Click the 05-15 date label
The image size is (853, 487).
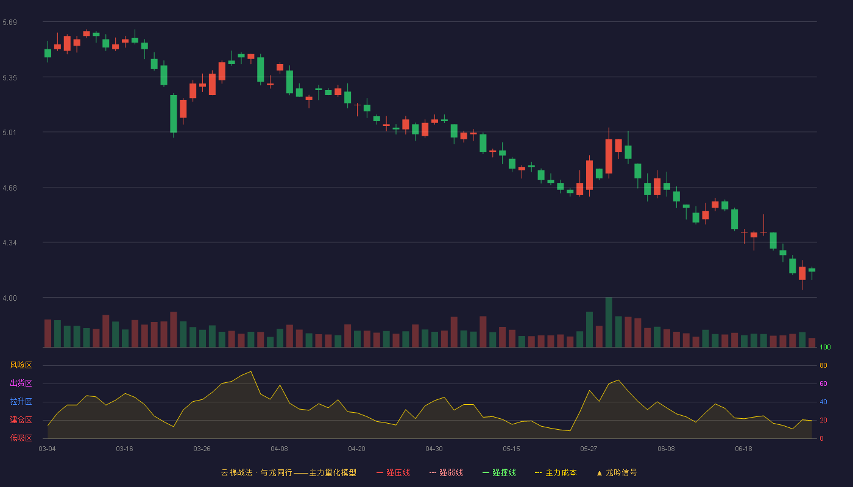[511, 449]
